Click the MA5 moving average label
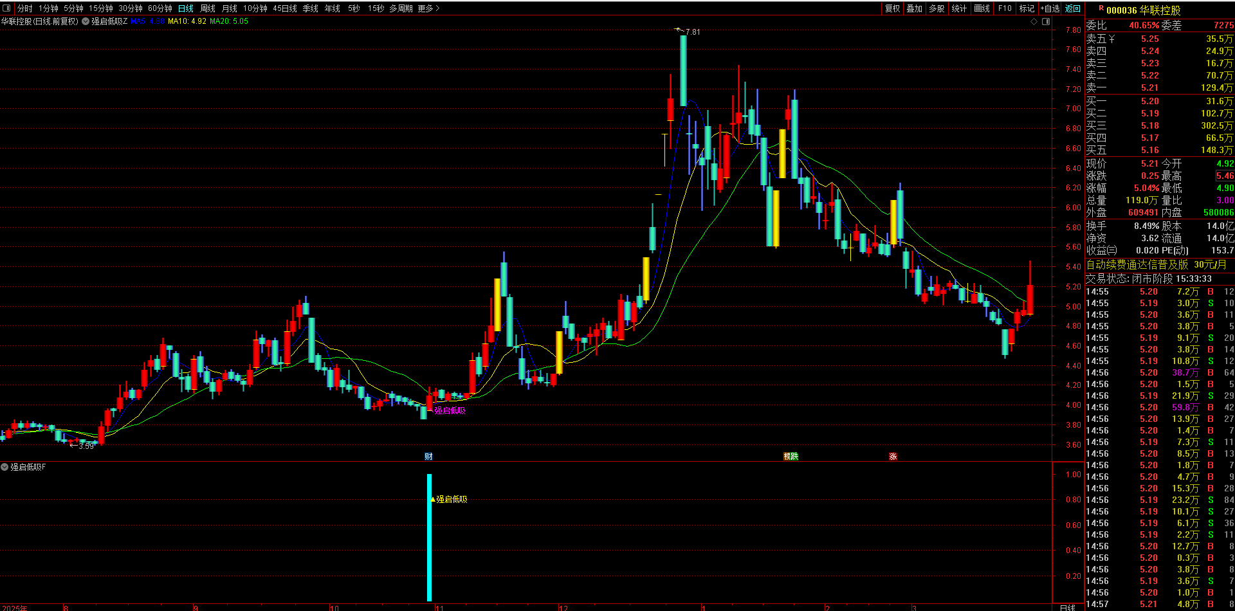 148,21
